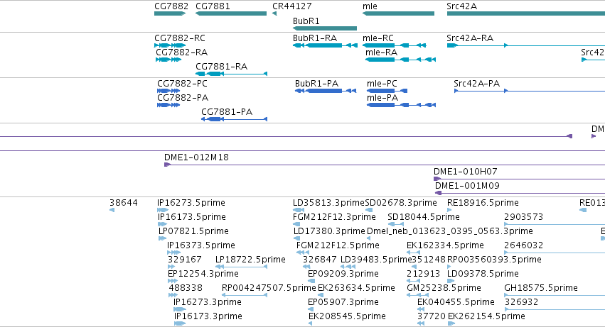Open the Dmel_neb_013623_0395_0563.3prime label
This screenshot has height=327, width=605.
(x=450, y=231)
